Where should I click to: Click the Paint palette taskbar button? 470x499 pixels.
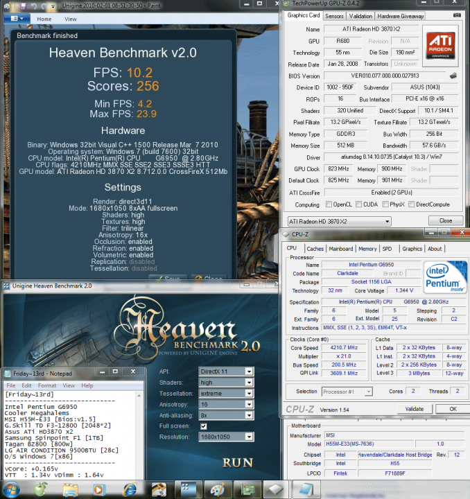(x=218, y=489)
